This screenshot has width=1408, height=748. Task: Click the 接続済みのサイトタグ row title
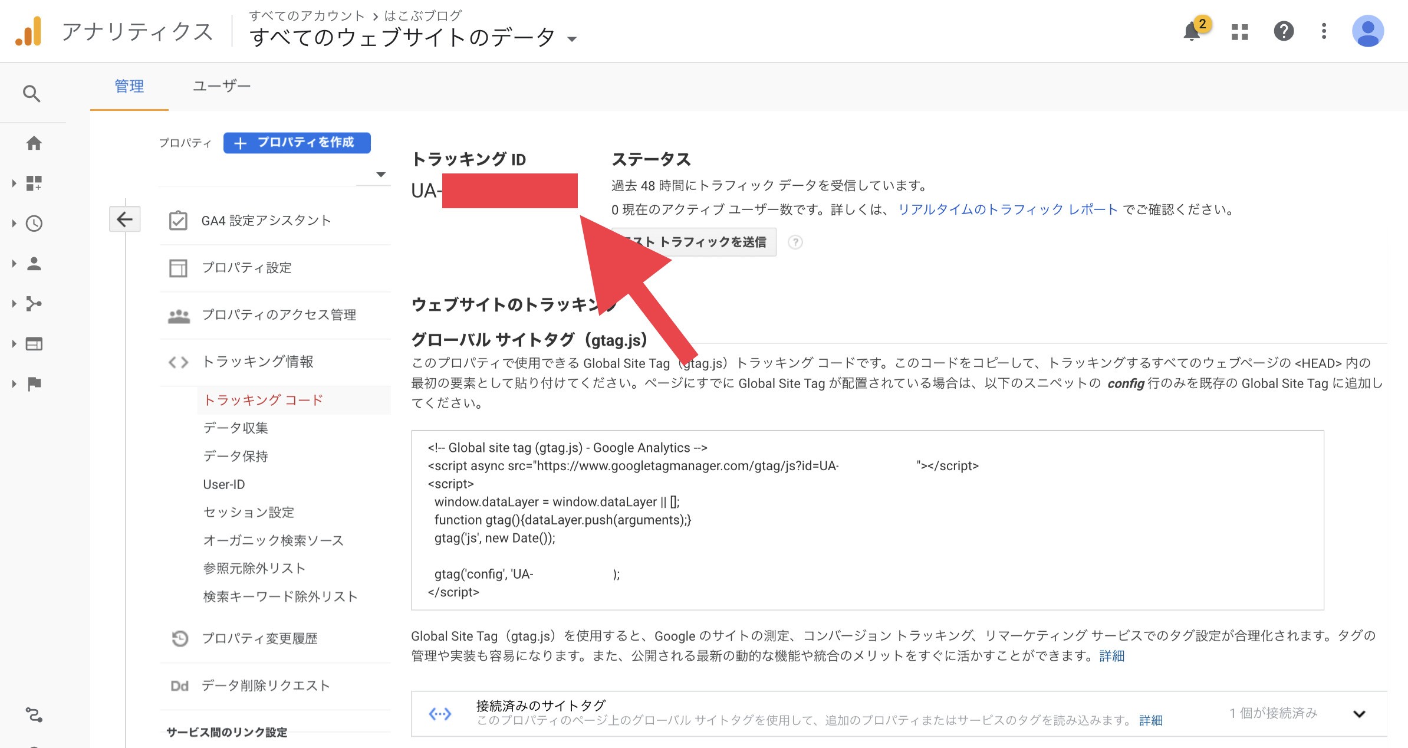click(541, 706)
